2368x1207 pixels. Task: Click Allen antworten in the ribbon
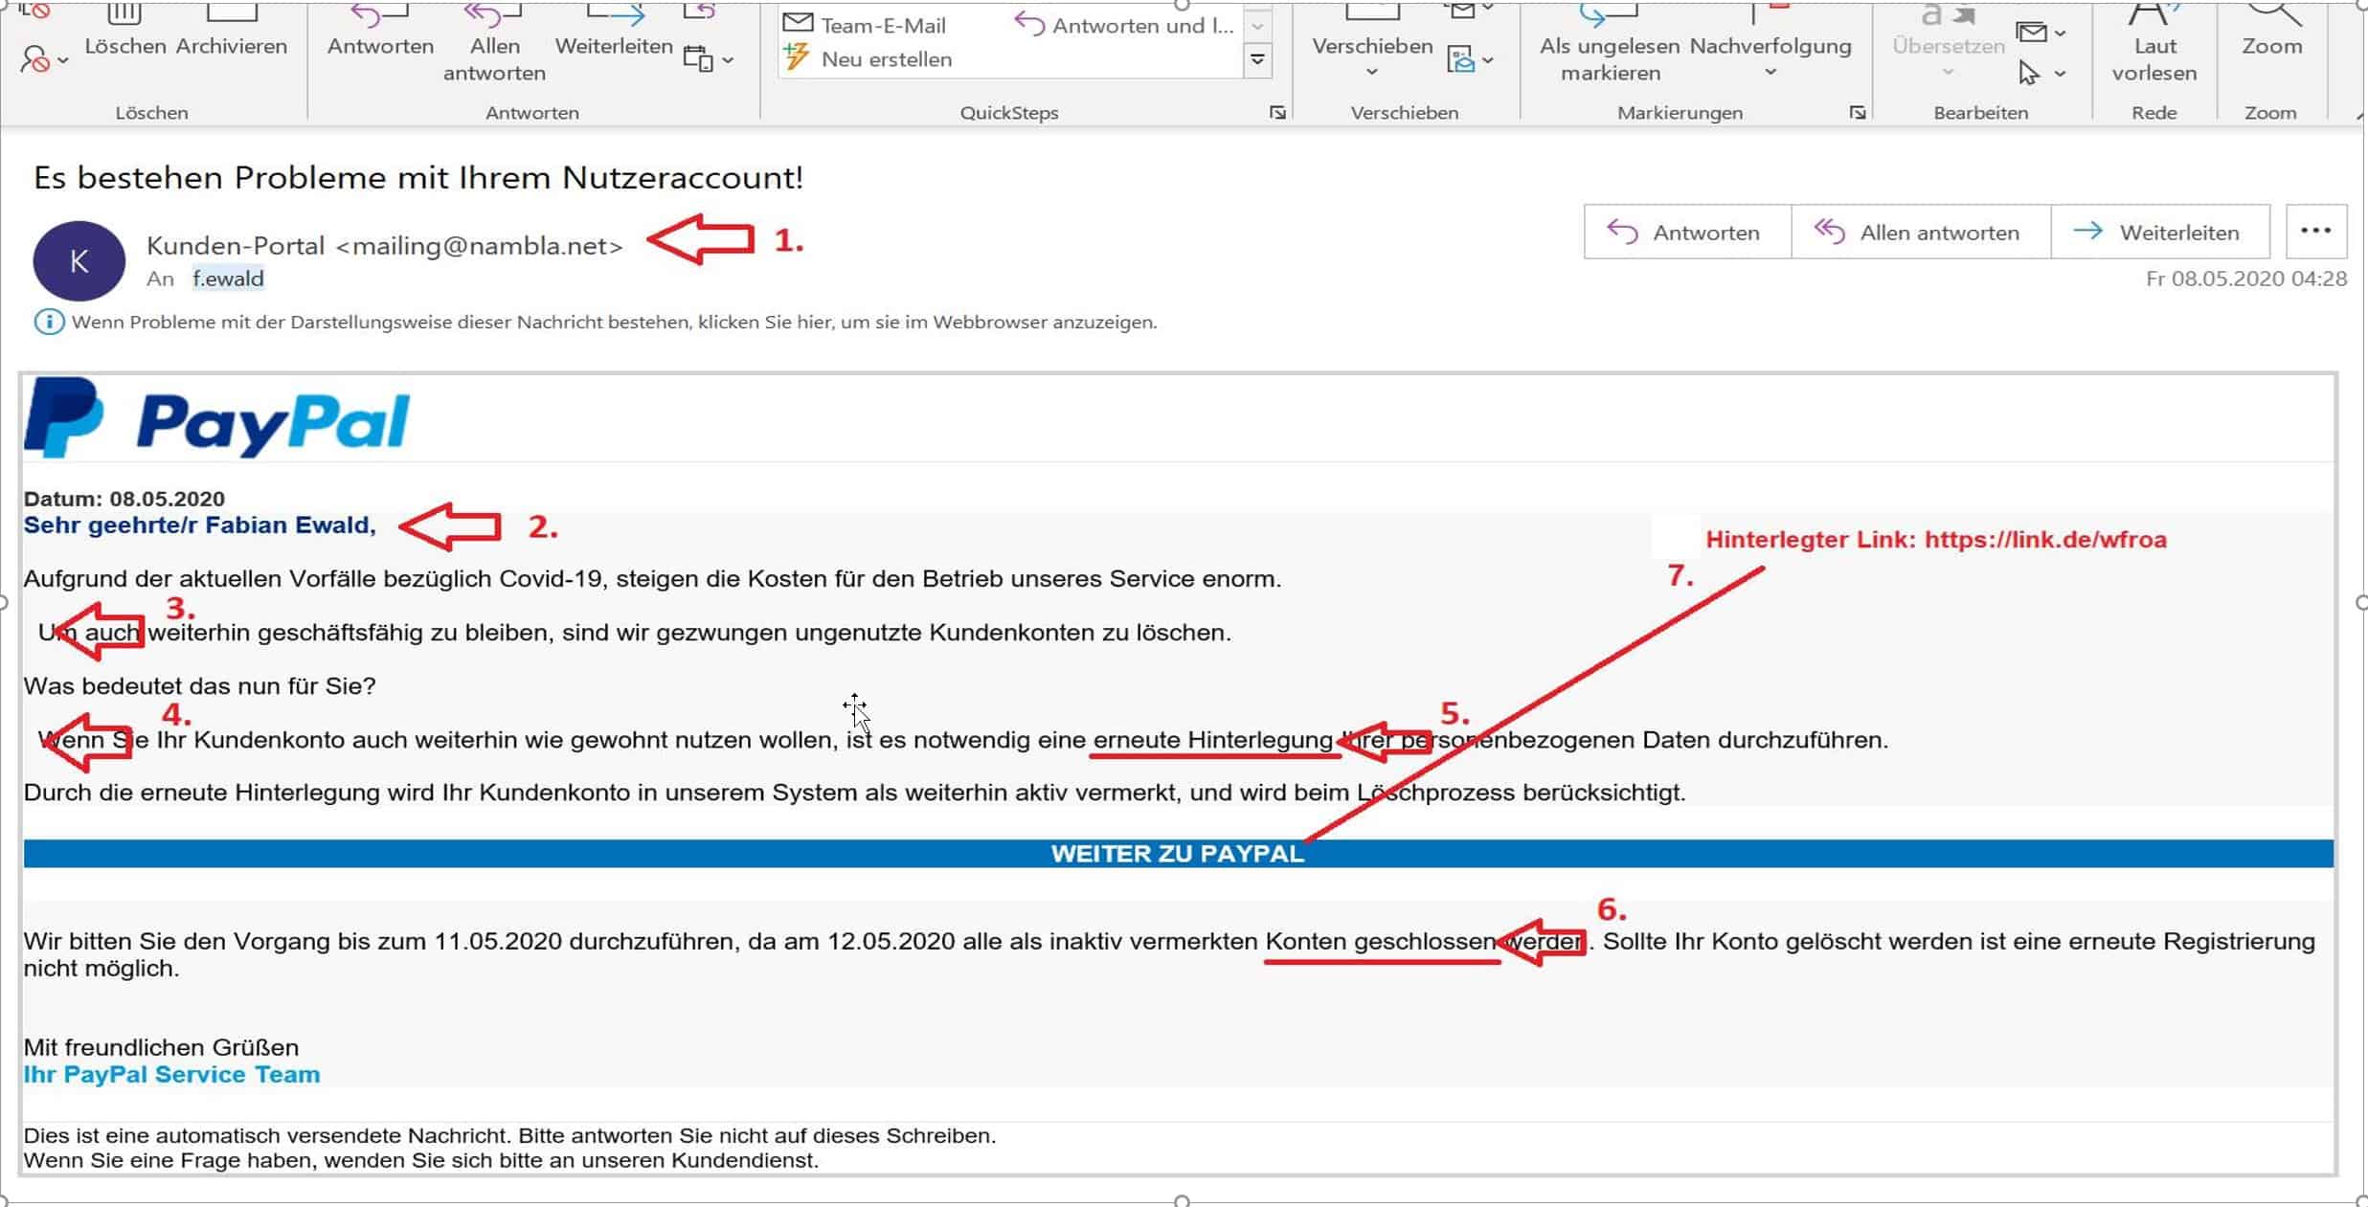[494, 44]
